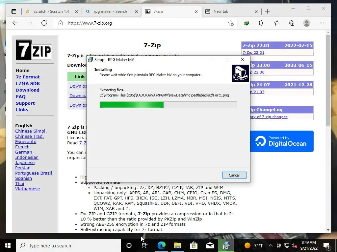The width and height of the screenshot is (337, 252).
Task: Open the Download sidebar link
Action: (28, 90)
